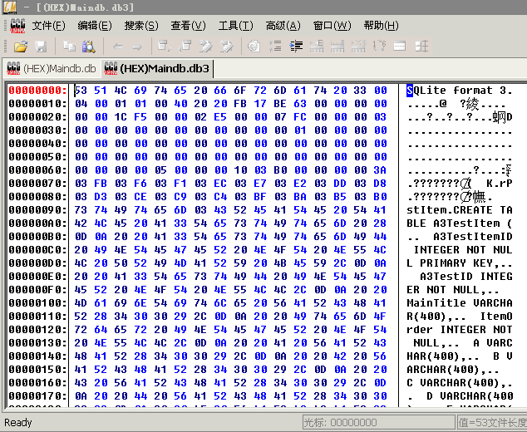Click the first grid table toolbar icon
The width and height of the screenshot is (527, 432).
coord(317,47)
